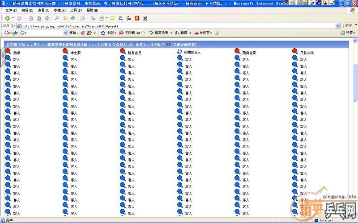358x223 pixels.
Task: Expand the Mail icon dropdown arrow
Action: coord(87,18)
